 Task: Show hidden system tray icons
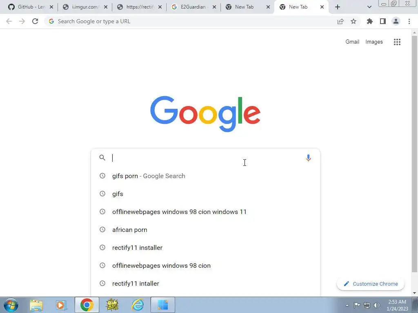click(347, 305)
